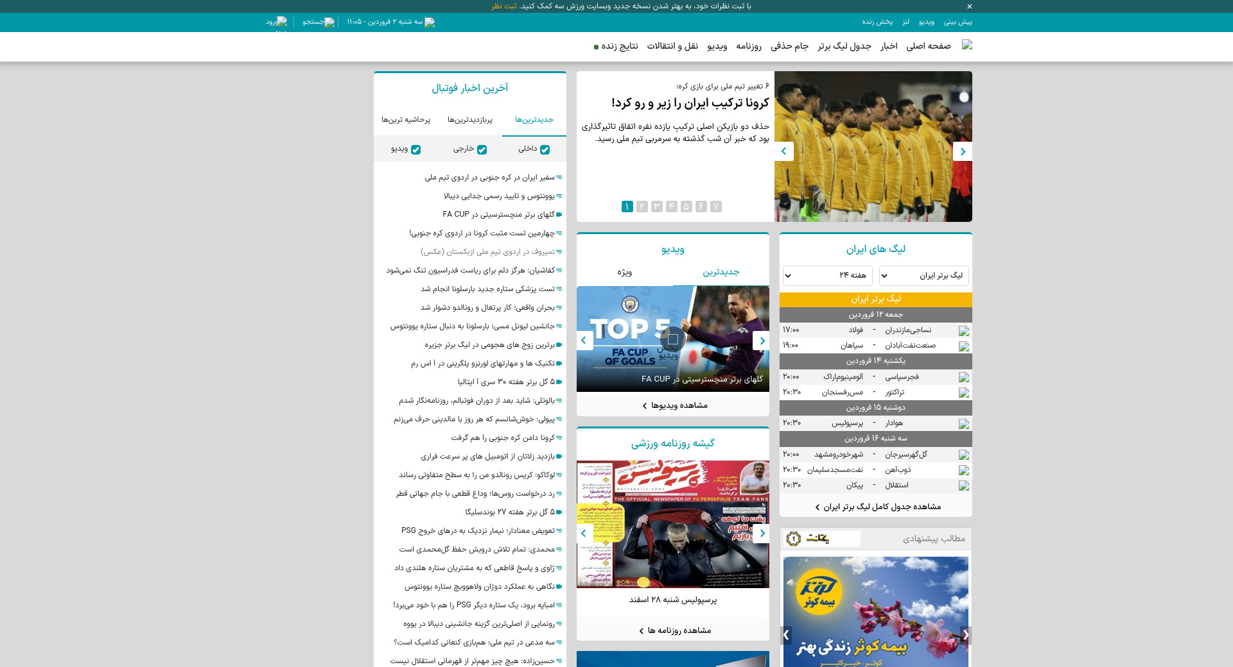Click right arrow on newspaper kiosk carousel

click(762, 533)
